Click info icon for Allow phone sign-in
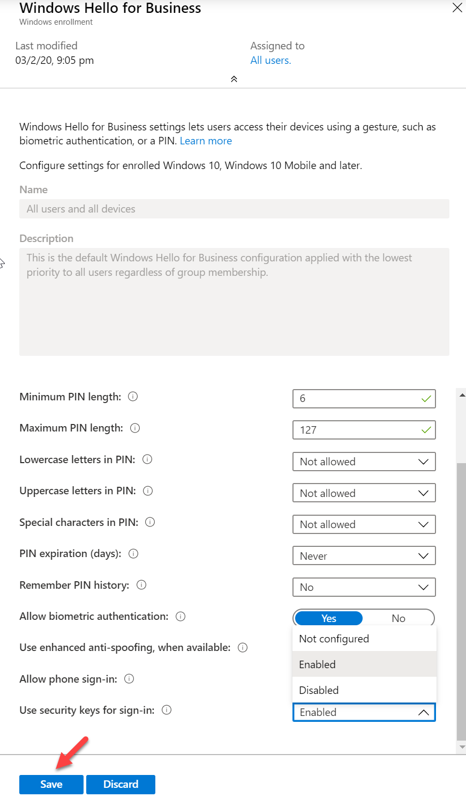This screenshot has height=812, width=466. tap(129, 679)
